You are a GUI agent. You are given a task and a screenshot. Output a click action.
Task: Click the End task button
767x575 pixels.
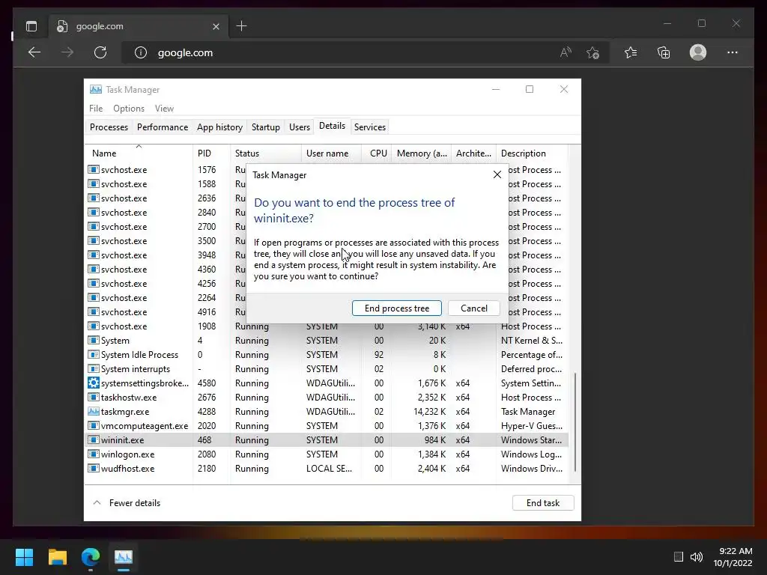(x=543, y=502)
